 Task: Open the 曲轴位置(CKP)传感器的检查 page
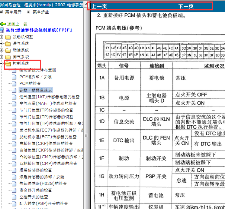coord(46,143)
